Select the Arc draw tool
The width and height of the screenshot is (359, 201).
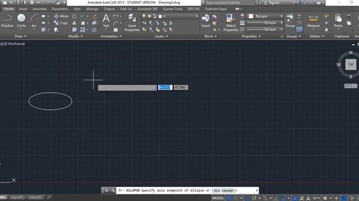click(x=34, y=21)
